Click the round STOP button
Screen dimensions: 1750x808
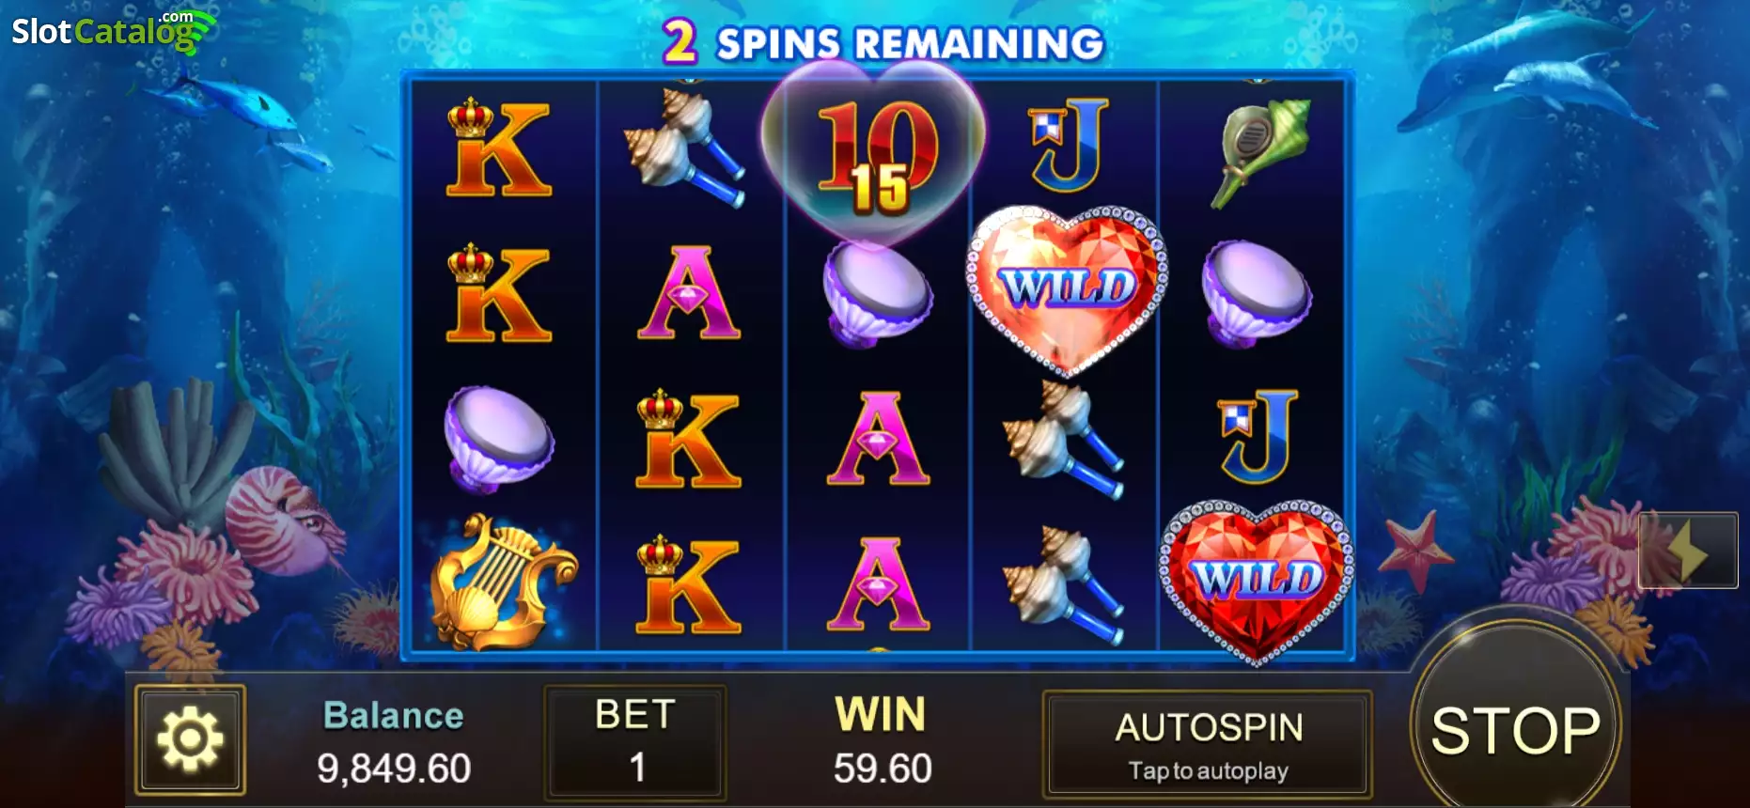(1515, 729)
